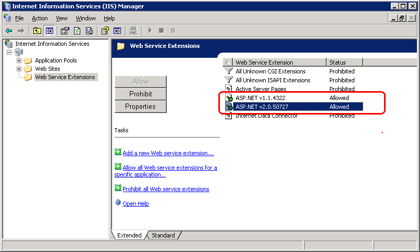The image size is (420, 252).
Task: Click the Application Pools folder icon
Action: [28, 60]
